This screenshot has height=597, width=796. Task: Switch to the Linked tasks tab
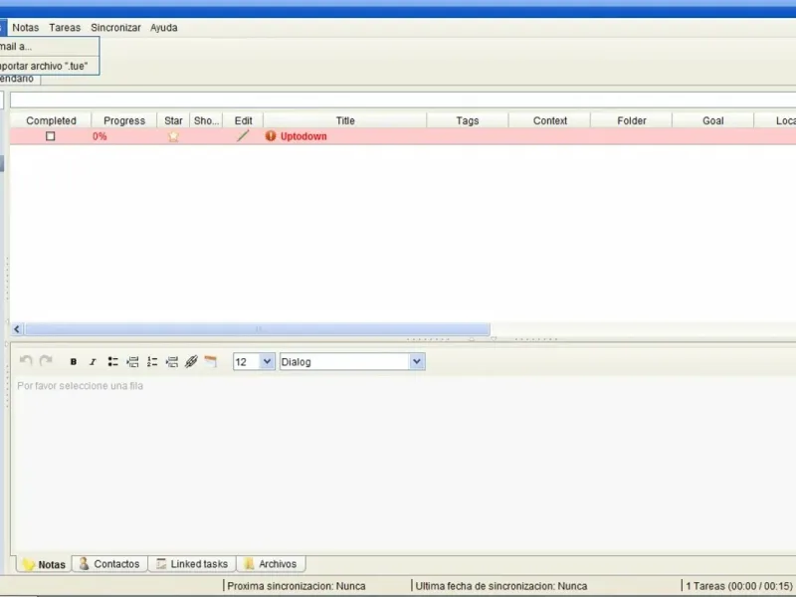coord(192,564)
